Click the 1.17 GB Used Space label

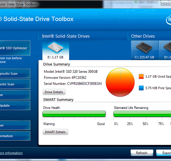pyautogui.click(x=158, y=76)
